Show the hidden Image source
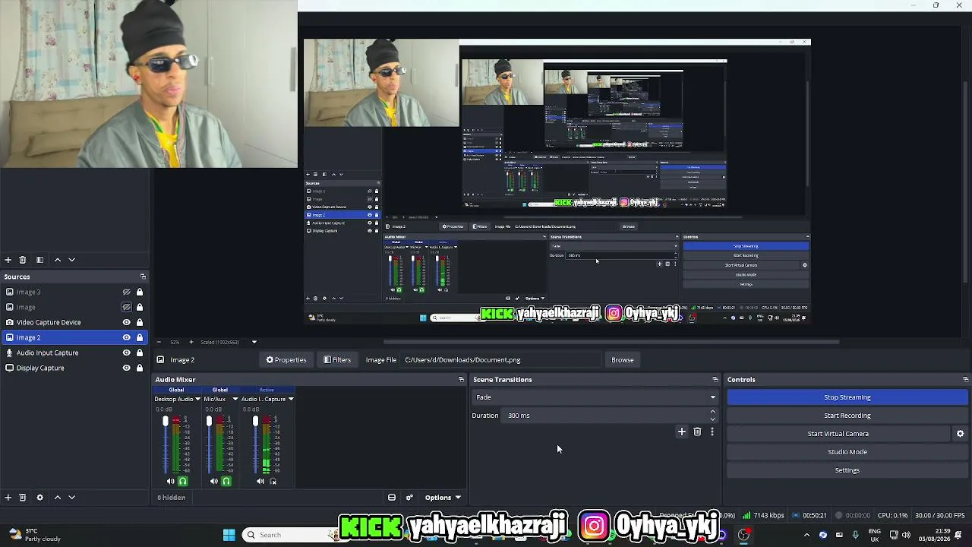Image resolution: width=972 pixels, height=547 pixels. click(127, 307)
